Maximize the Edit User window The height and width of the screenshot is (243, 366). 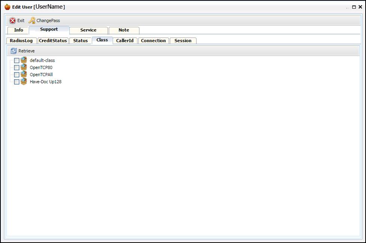tap(354, 7)
